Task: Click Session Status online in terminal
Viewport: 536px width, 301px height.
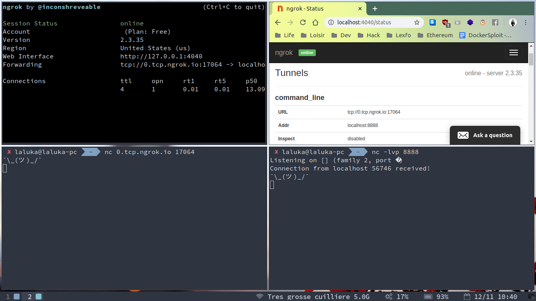Action: tap(132, 24)
